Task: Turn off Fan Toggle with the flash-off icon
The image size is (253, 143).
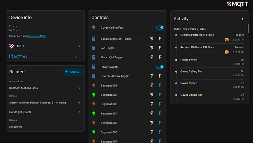Action: click(152, 48)
